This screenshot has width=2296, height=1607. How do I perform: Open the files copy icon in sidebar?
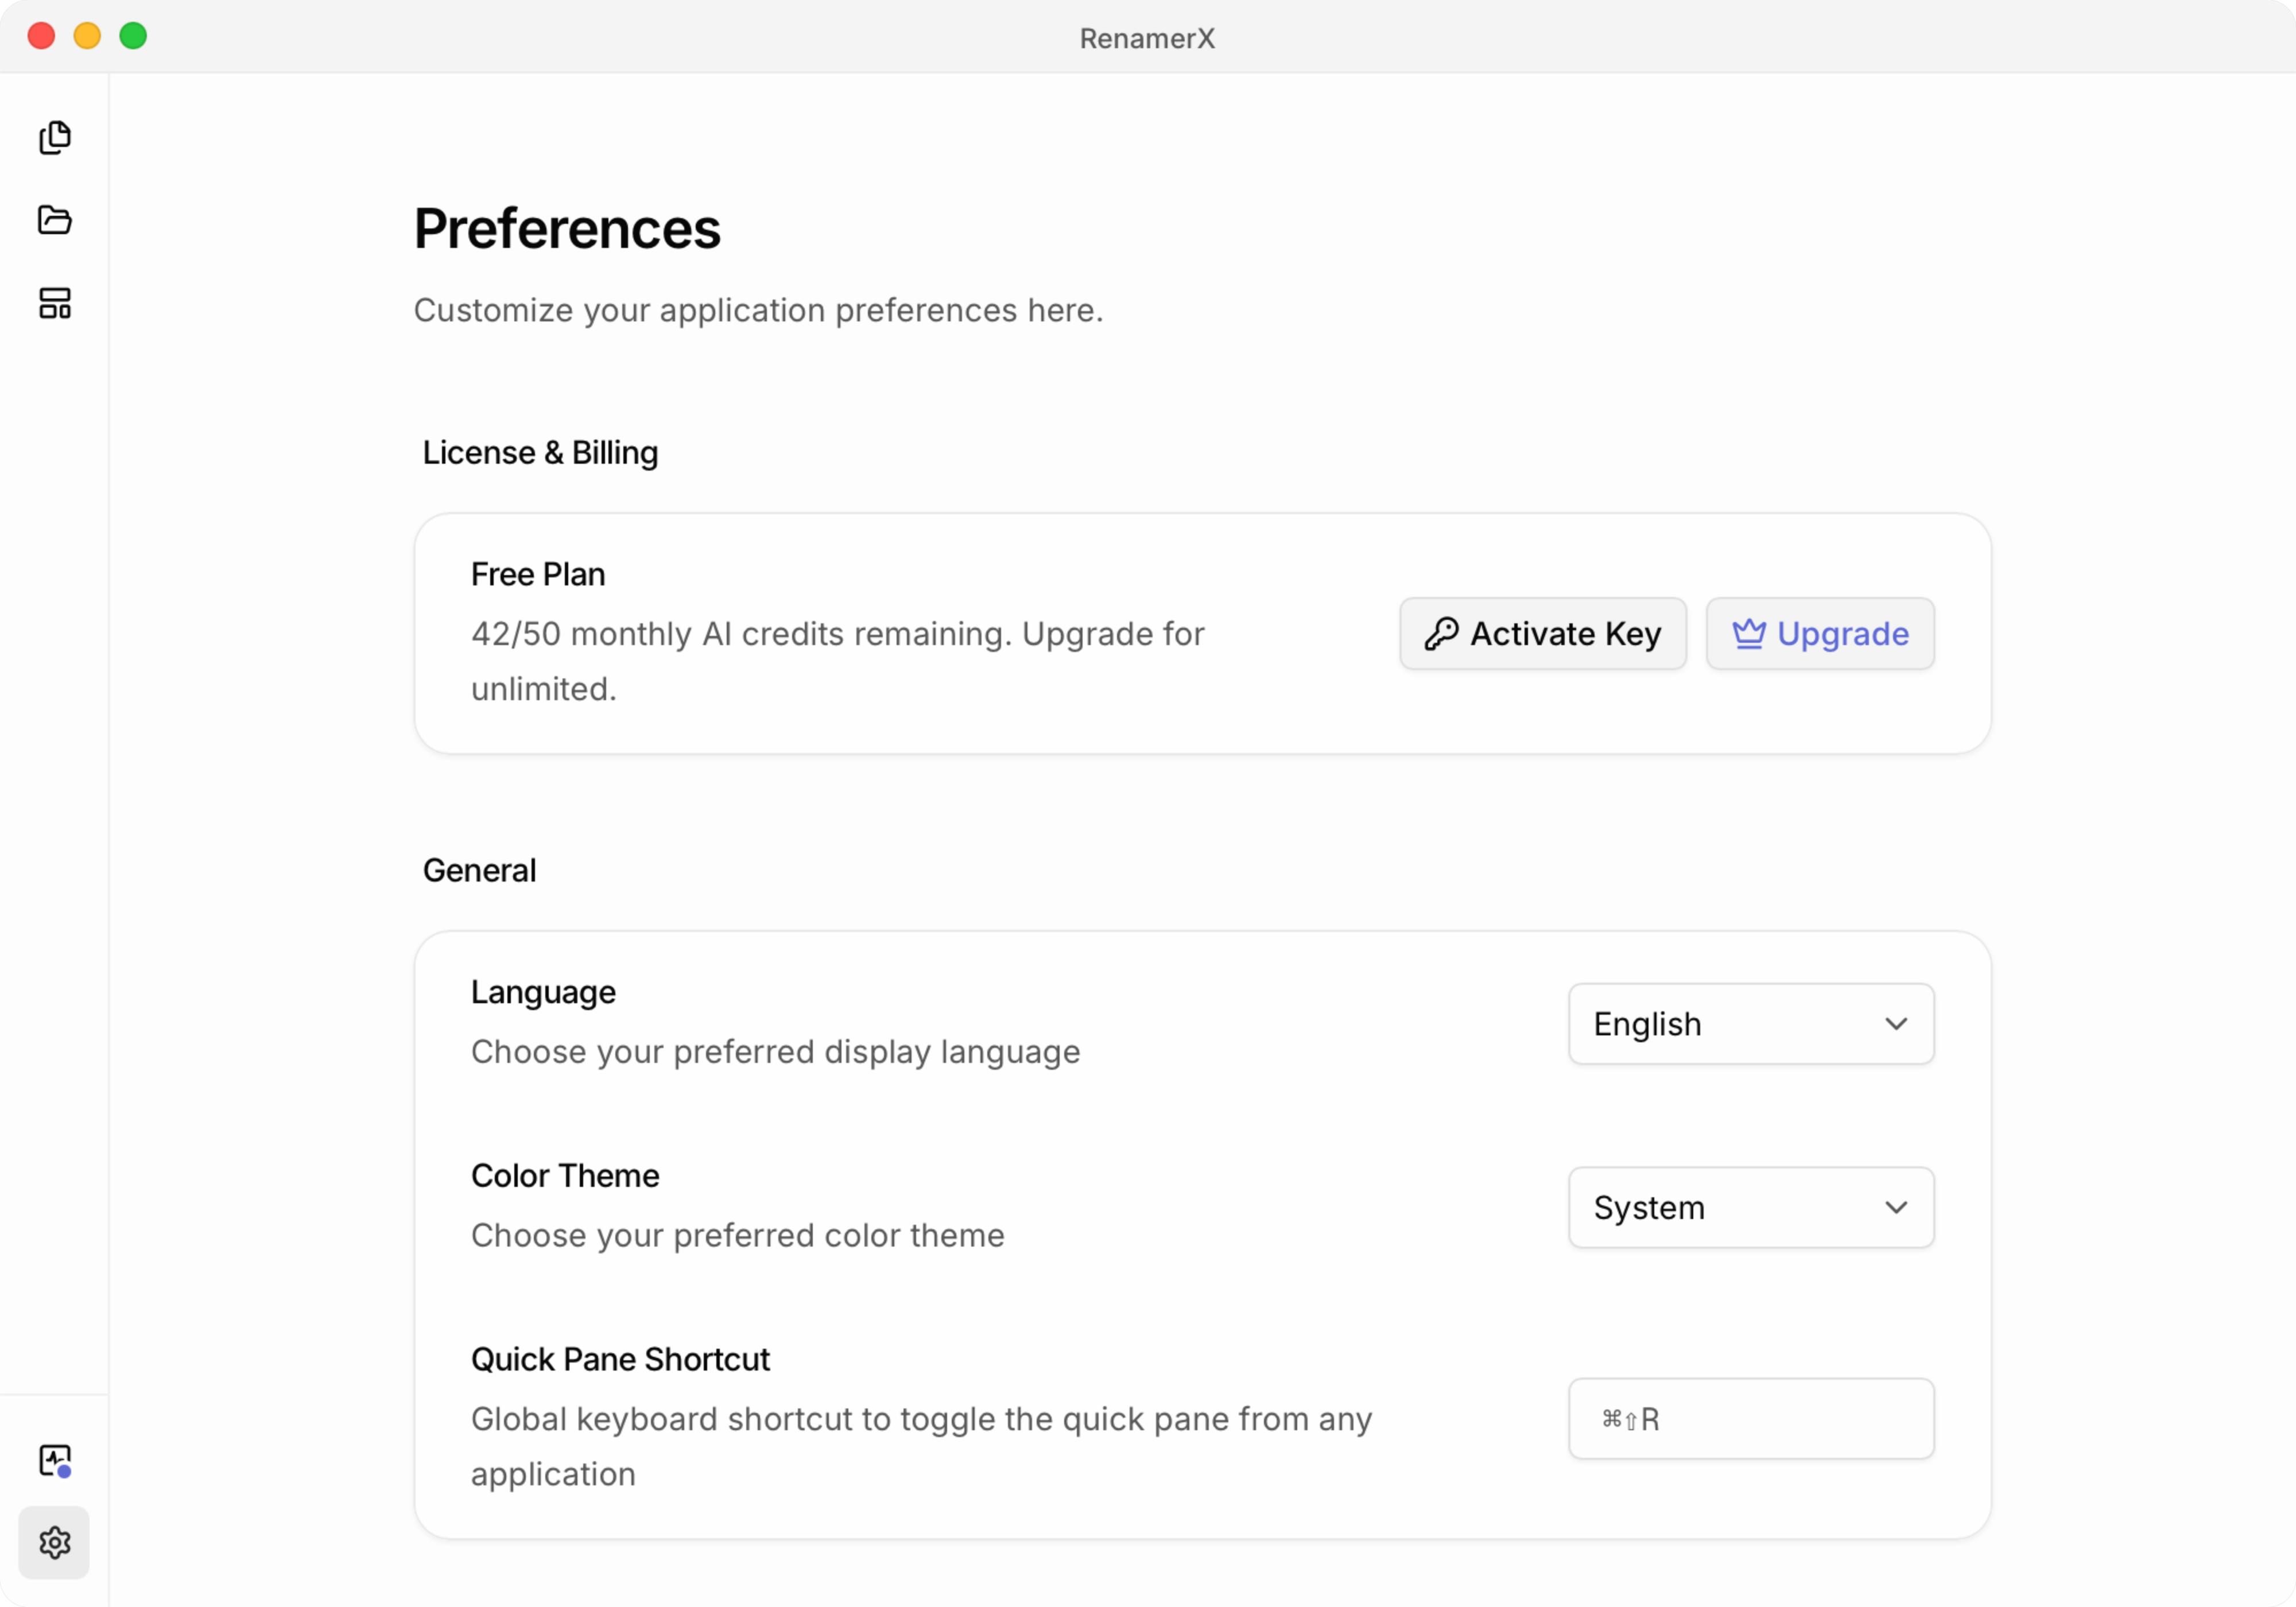click(x=55, y=137)
